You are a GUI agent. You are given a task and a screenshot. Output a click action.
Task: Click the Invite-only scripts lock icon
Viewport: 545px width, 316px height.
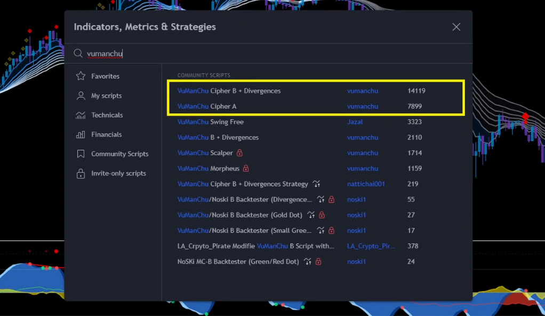point(81,173)
